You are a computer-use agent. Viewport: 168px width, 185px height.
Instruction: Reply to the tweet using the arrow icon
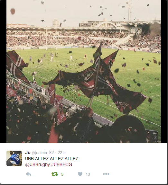28,174
